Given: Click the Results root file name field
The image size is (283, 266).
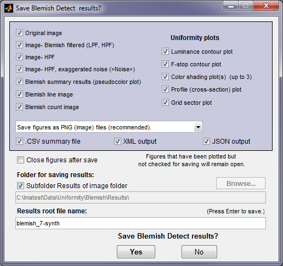Looking at the screenshot, I should coord(140,223).
